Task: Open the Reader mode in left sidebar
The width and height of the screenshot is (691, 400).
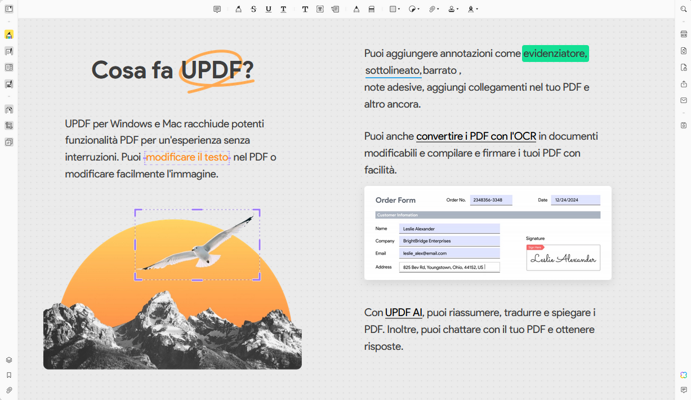Action: pos(9,9)
